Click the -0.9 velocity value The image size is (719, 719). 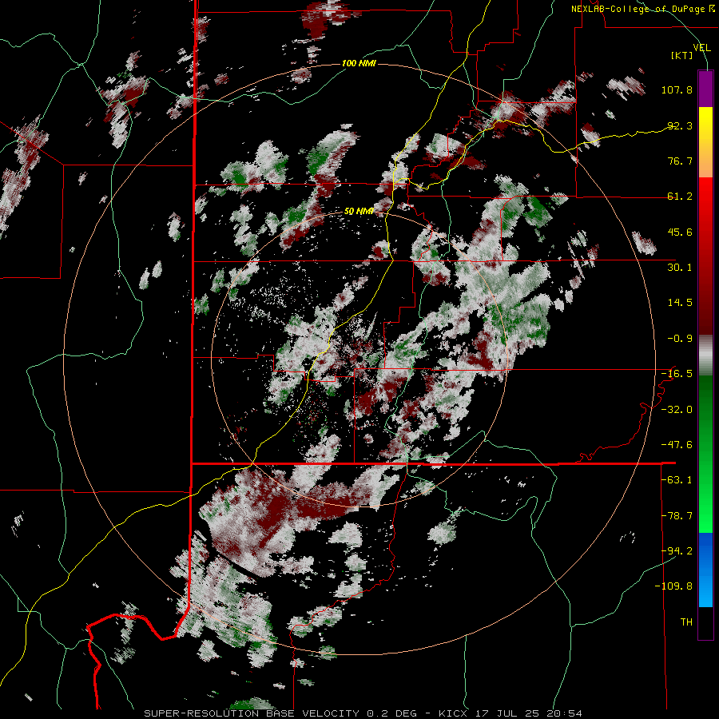680,339
